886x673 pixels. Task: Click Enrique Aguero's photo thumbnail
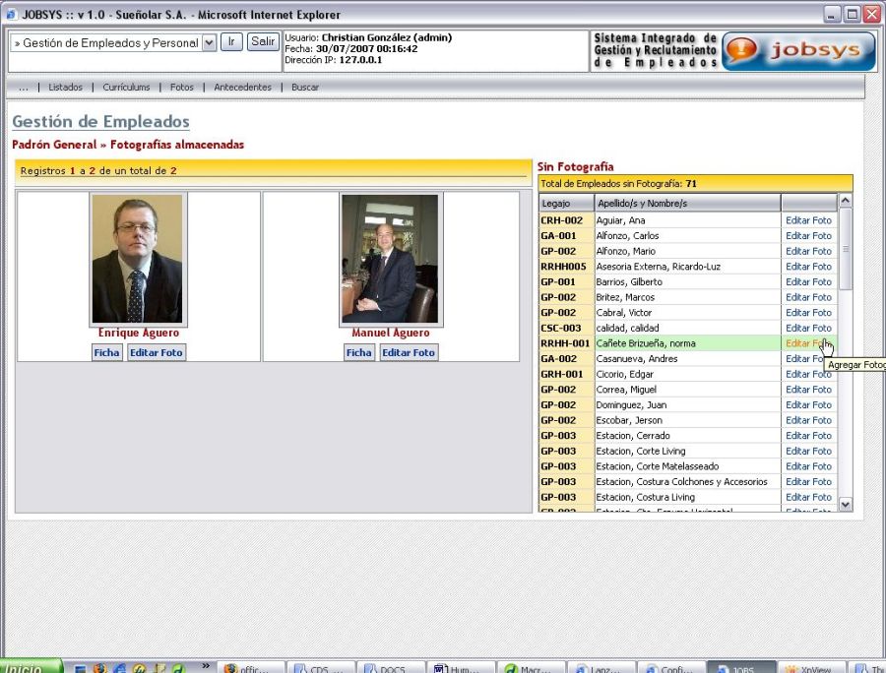(x=137, y=259)
